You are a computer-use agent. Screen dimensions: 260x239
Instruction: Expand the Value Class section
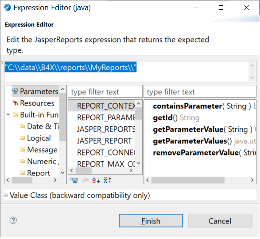point(6,195)
